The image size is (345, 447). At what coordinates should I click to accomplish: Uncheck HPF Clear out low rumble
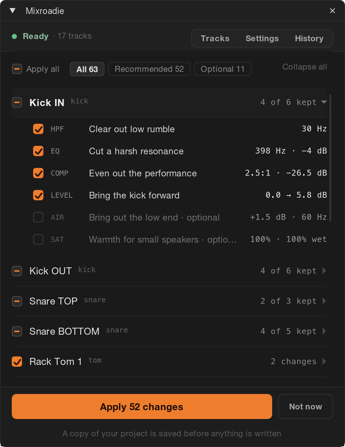38,129
